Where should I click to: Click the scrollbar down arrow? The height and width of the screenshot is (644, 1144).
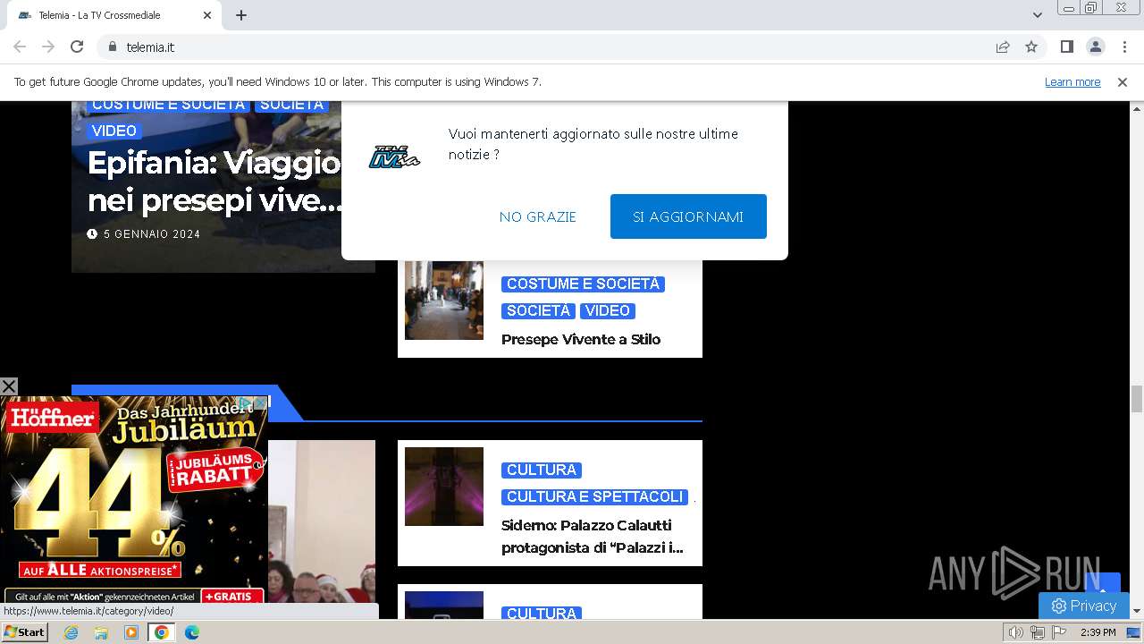[x=1137, y=611]
